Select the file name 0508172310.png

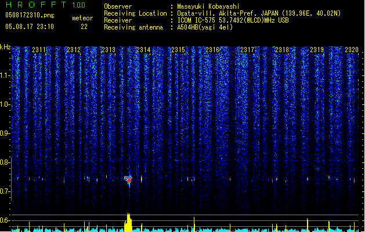30,15
